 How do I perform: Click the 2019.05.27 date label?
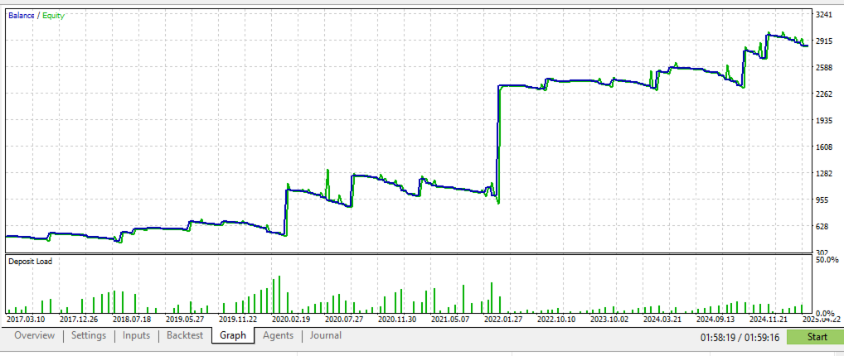(185, 319)
